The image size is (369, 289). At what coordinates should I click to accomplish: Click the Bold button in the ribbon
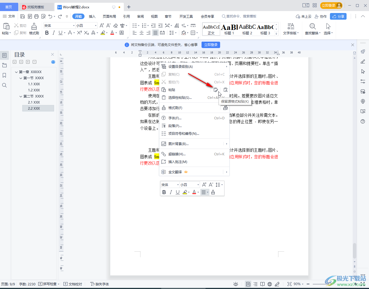[x=47, y=33]
